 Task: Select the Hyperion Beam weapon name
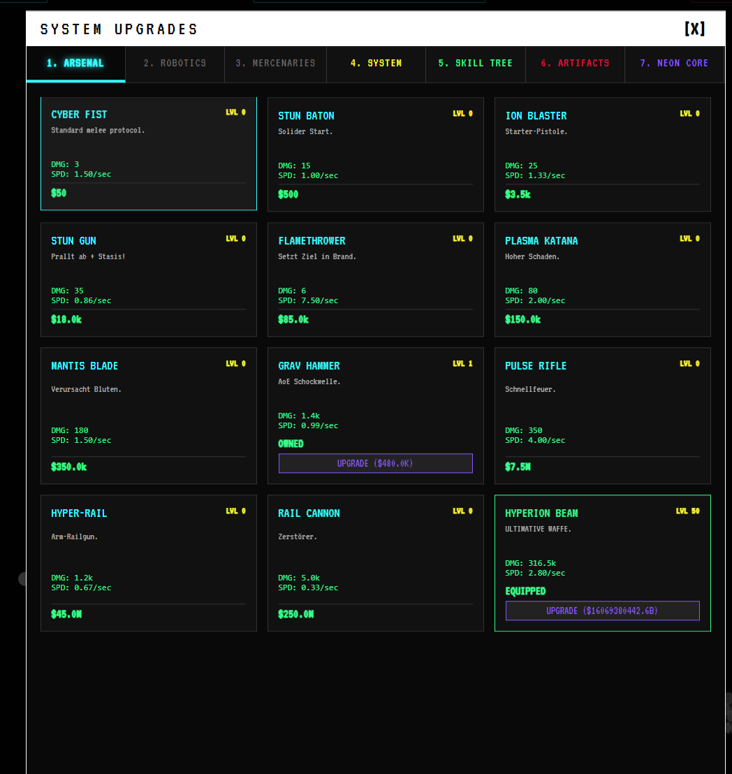541,513
